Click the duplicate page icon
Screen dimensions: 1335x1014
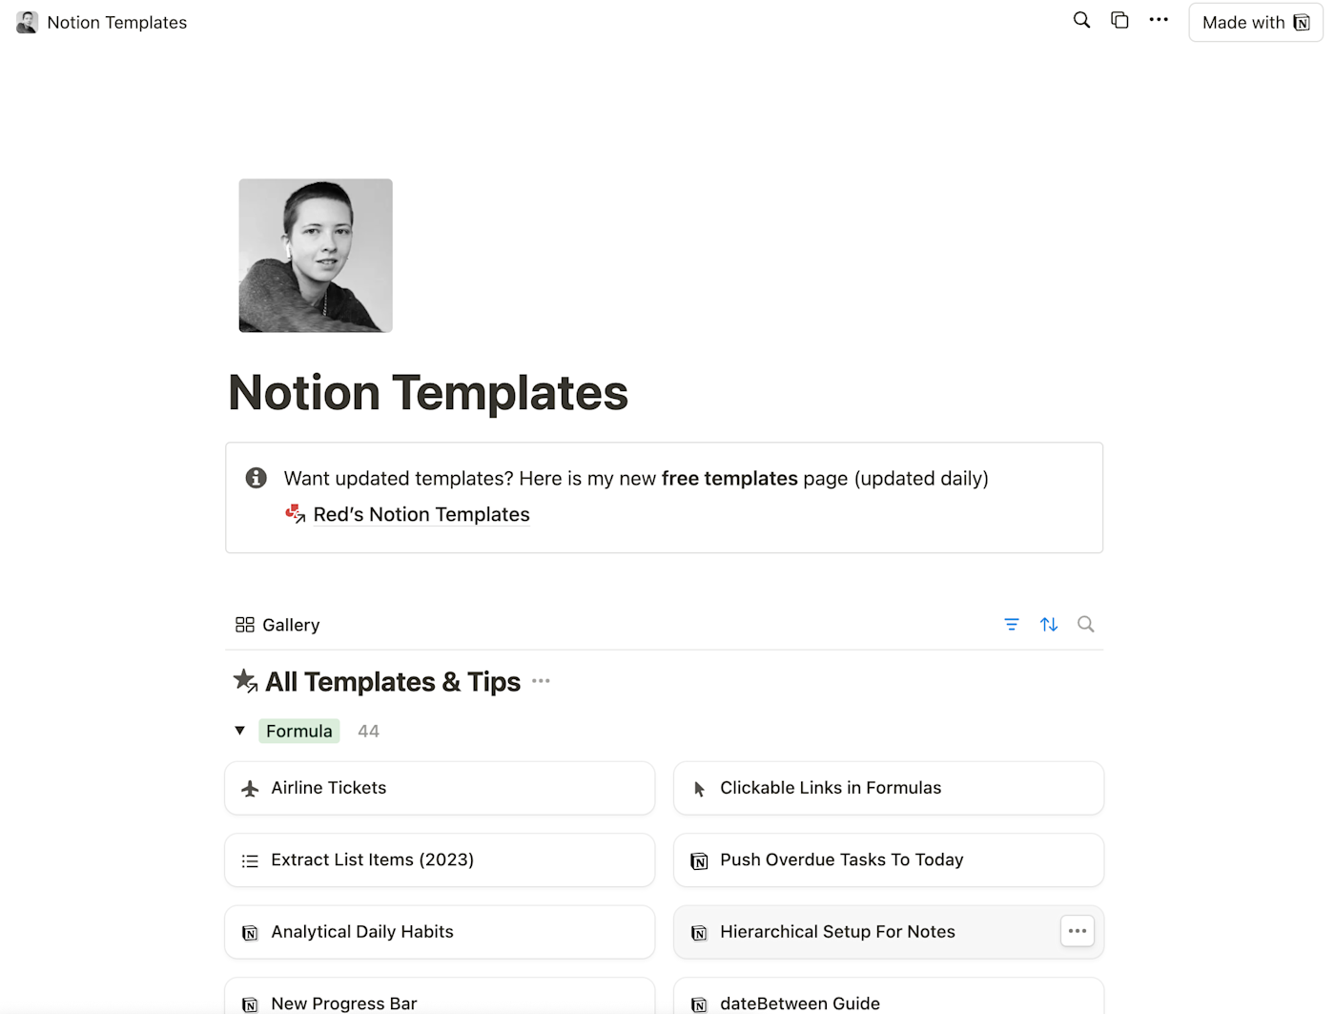coord(1119,20)
